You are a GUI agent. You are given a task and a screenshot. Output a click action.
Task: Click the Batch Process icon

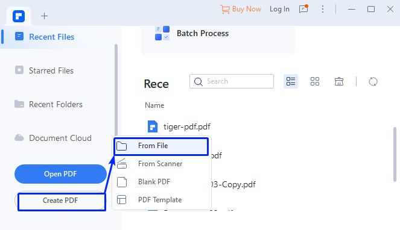162,33
